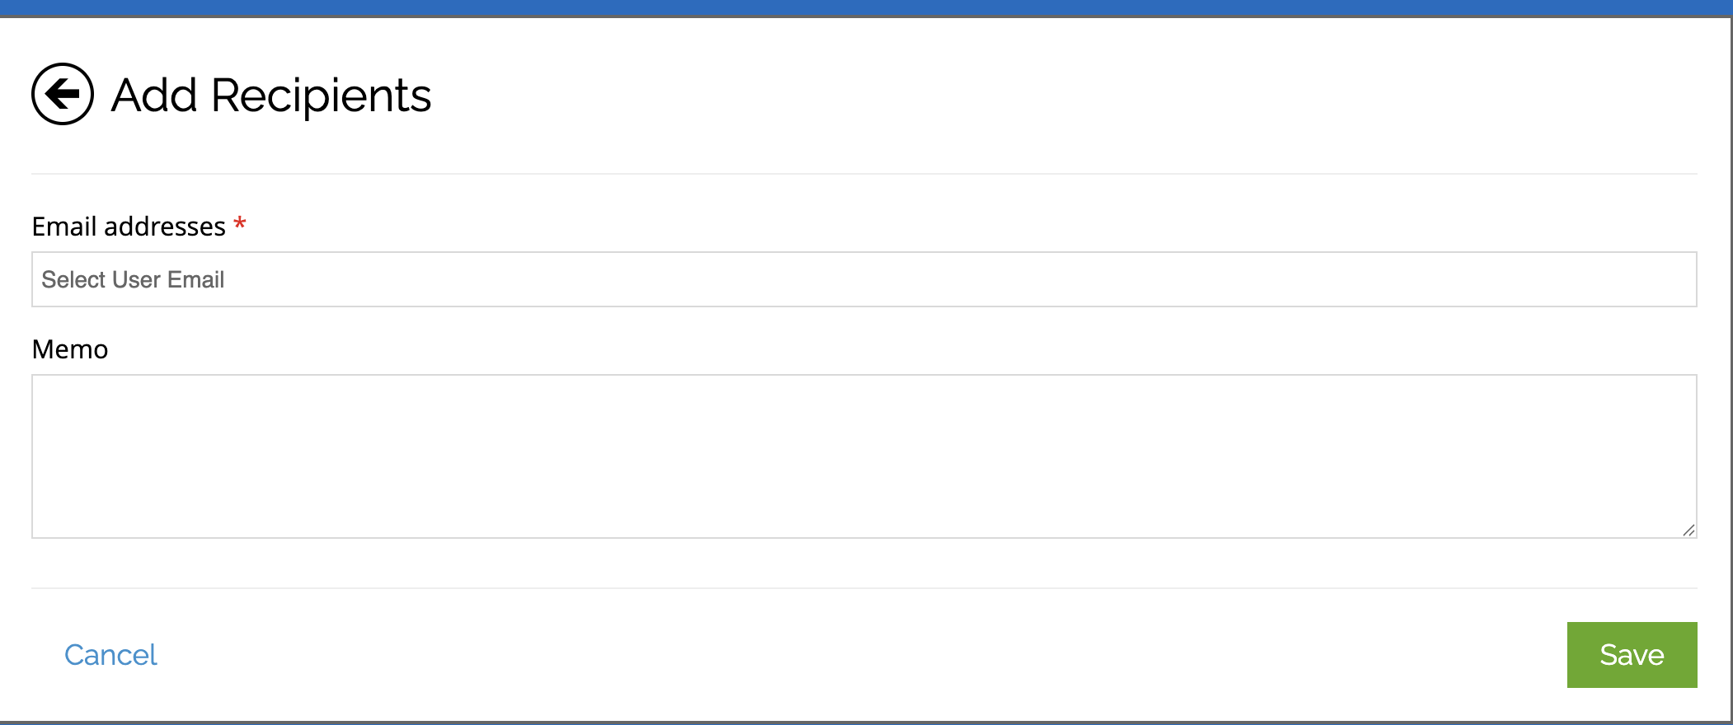Click the divider line above Cancel
The width and height of the screenshot is (1733, 725).
click(863, 588)
